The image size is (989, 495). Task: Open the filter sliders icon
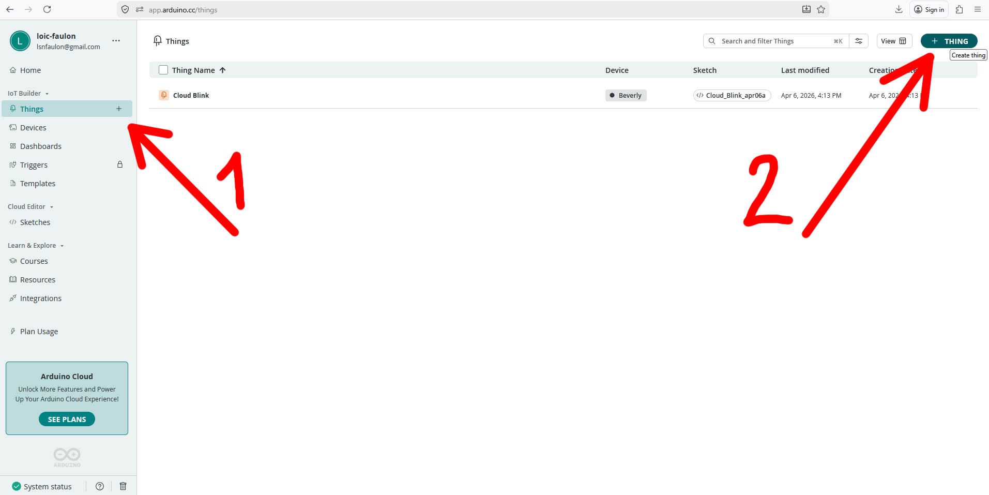click(x=859, y=41)
